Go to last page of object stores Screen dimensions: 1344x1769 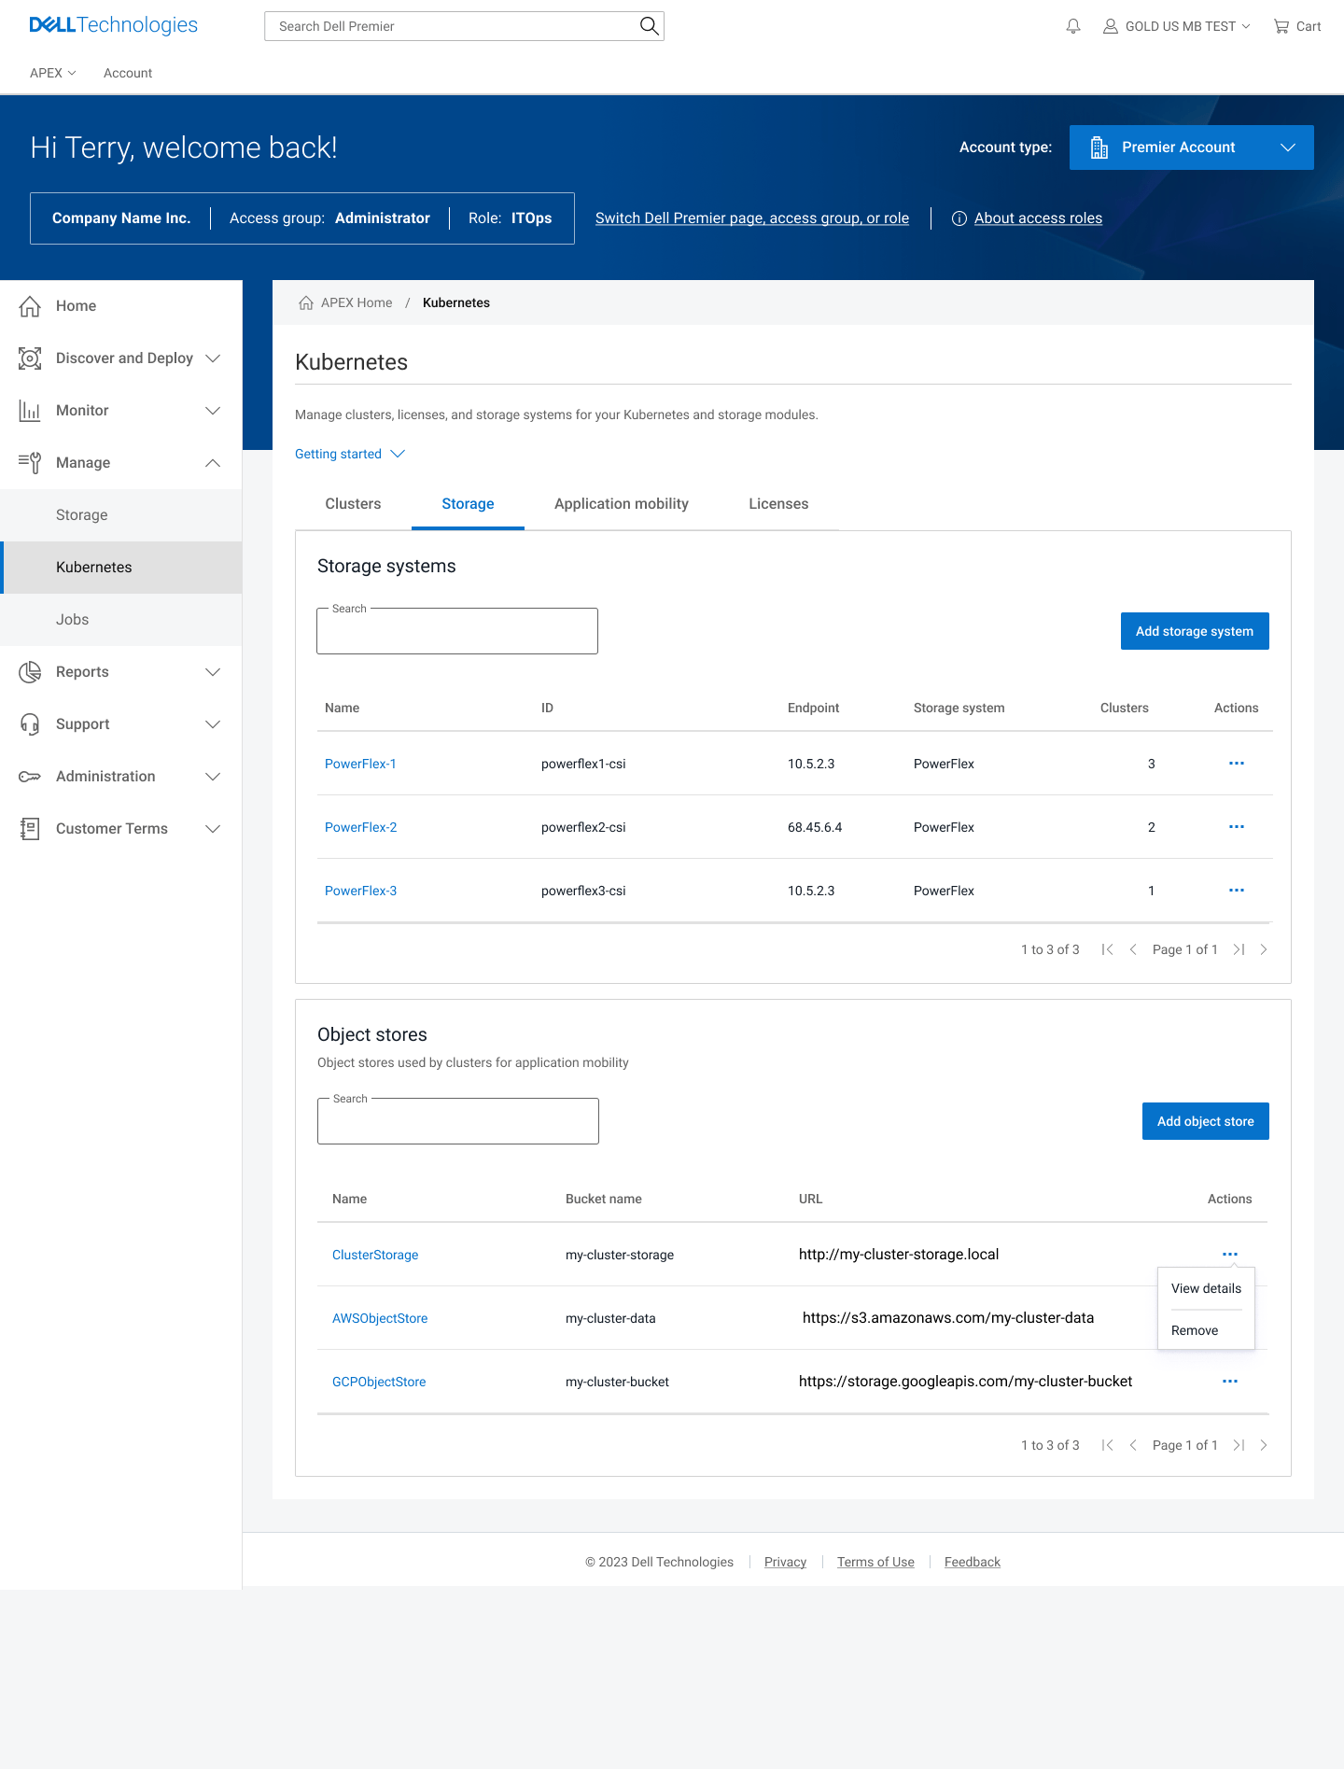pyautogui.click(x=1239, y=1445)
